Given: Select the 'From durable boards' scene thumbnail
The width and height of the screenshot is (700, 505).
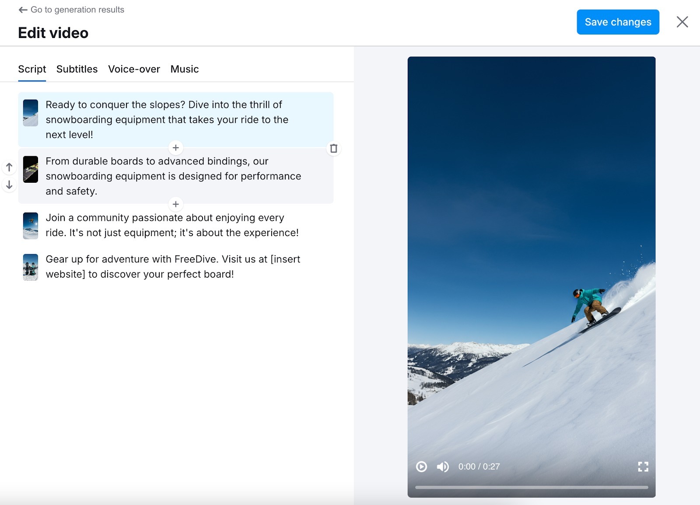Looking at the screenshot, I should 31,169.
